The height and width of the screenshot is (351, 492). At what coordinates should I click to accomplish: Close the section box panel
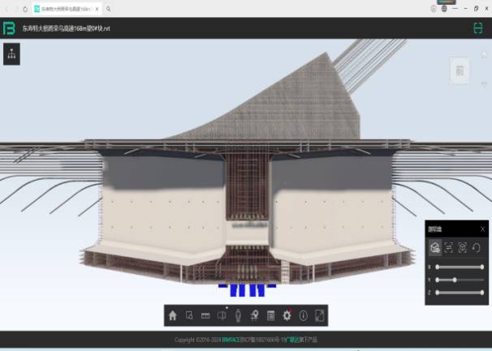(482, 229)
